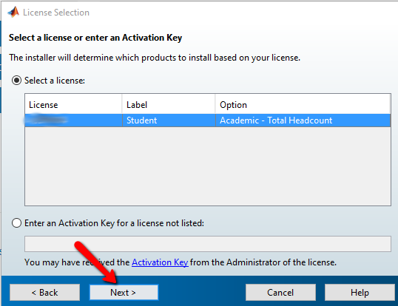Cancel the installation

[x=280, y=292]
